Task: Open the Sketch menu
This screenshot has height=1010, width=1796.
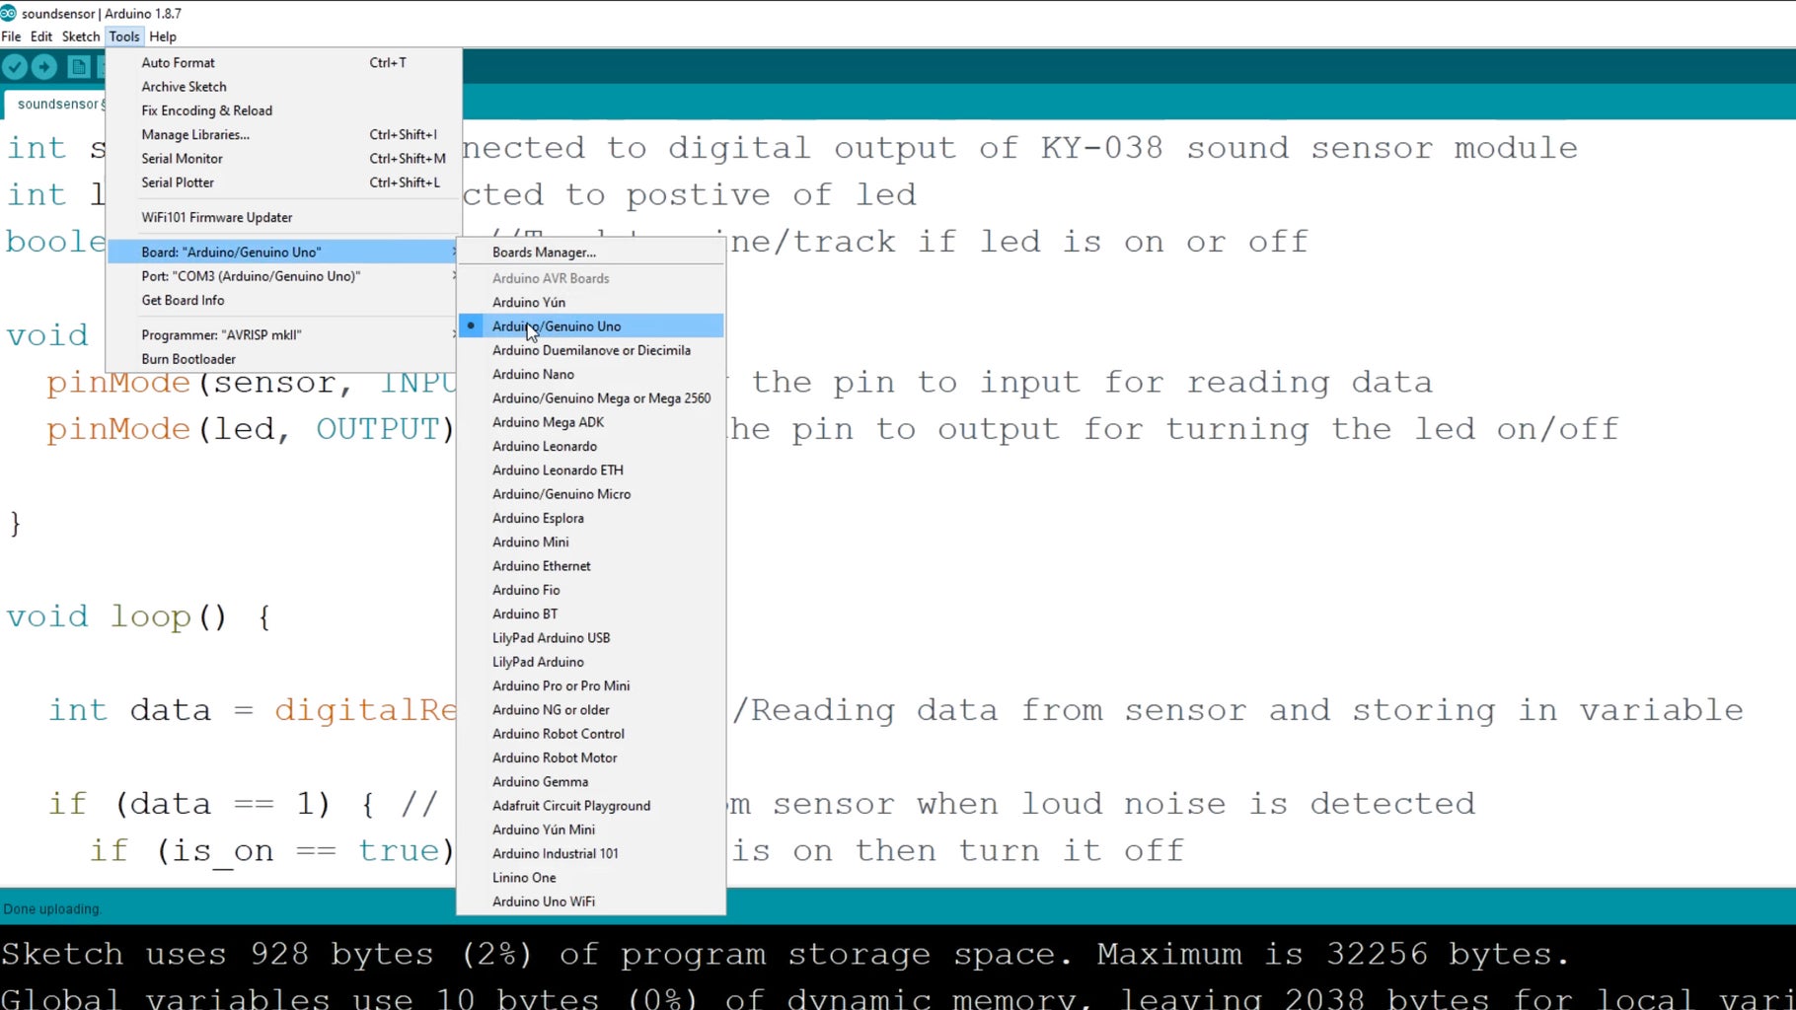Action: click(x=81, y=36)
